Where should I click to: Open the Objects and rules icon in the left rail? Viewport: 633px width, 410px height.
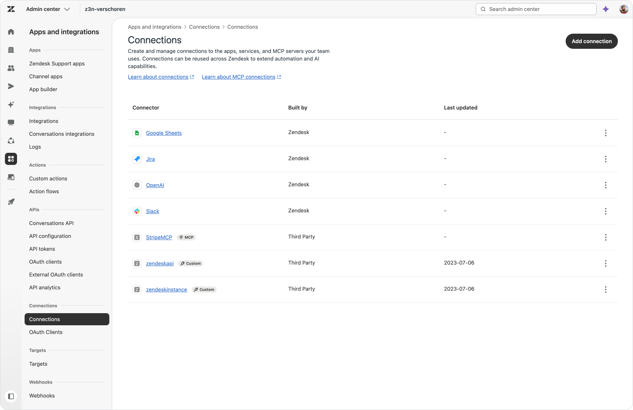[x=11, y=141]
